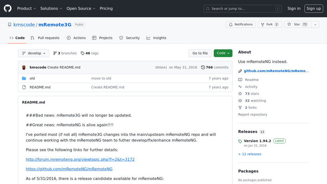327x184 pixels.
Task: Click kmscode avatar in commit row
Action: click(24, 67)
